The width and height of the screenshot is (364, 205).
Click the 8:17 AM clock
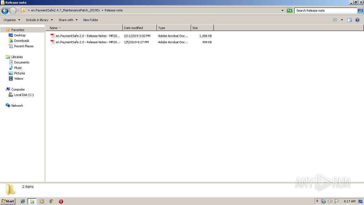click(349, 201)
